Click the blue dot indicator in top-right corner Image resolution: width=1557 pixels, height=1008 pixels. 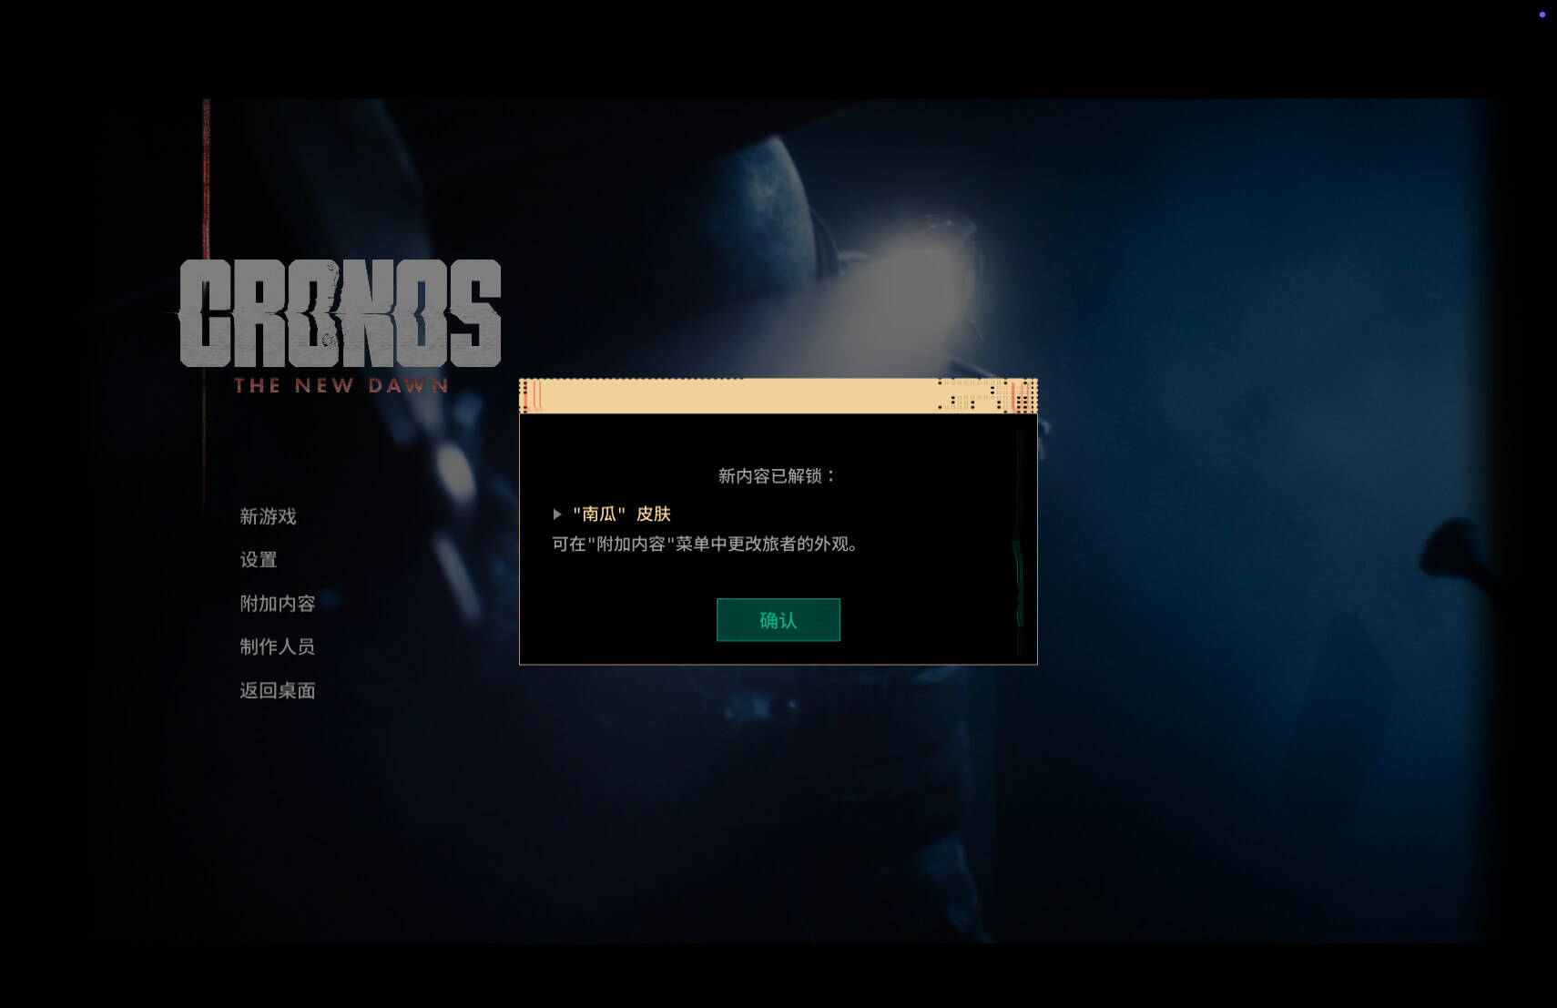[1542, 15]
